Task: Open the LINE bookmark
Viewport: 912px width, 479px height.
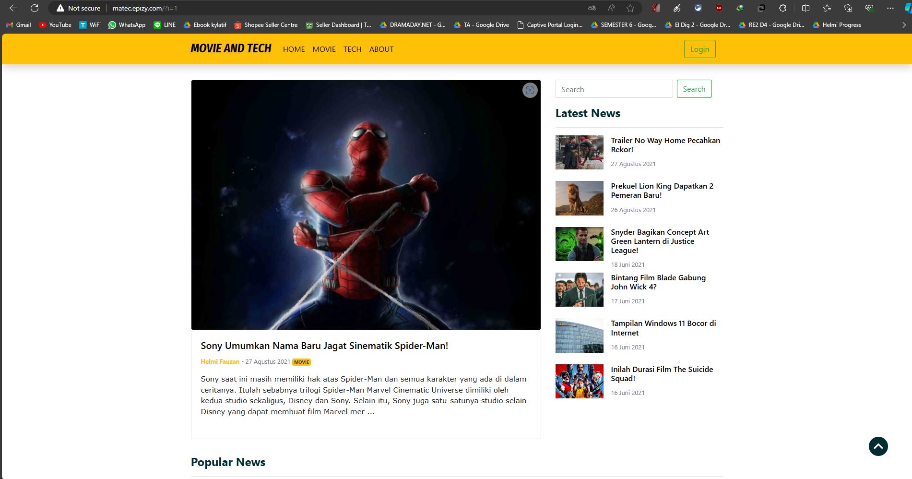Action: click(x=165, y=25)
